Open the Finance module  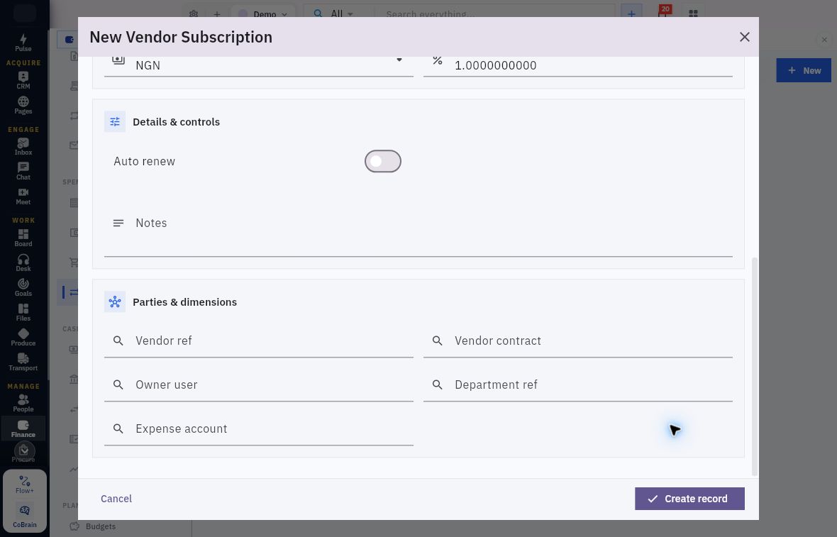pyautogui.click(x=23, y=428)
